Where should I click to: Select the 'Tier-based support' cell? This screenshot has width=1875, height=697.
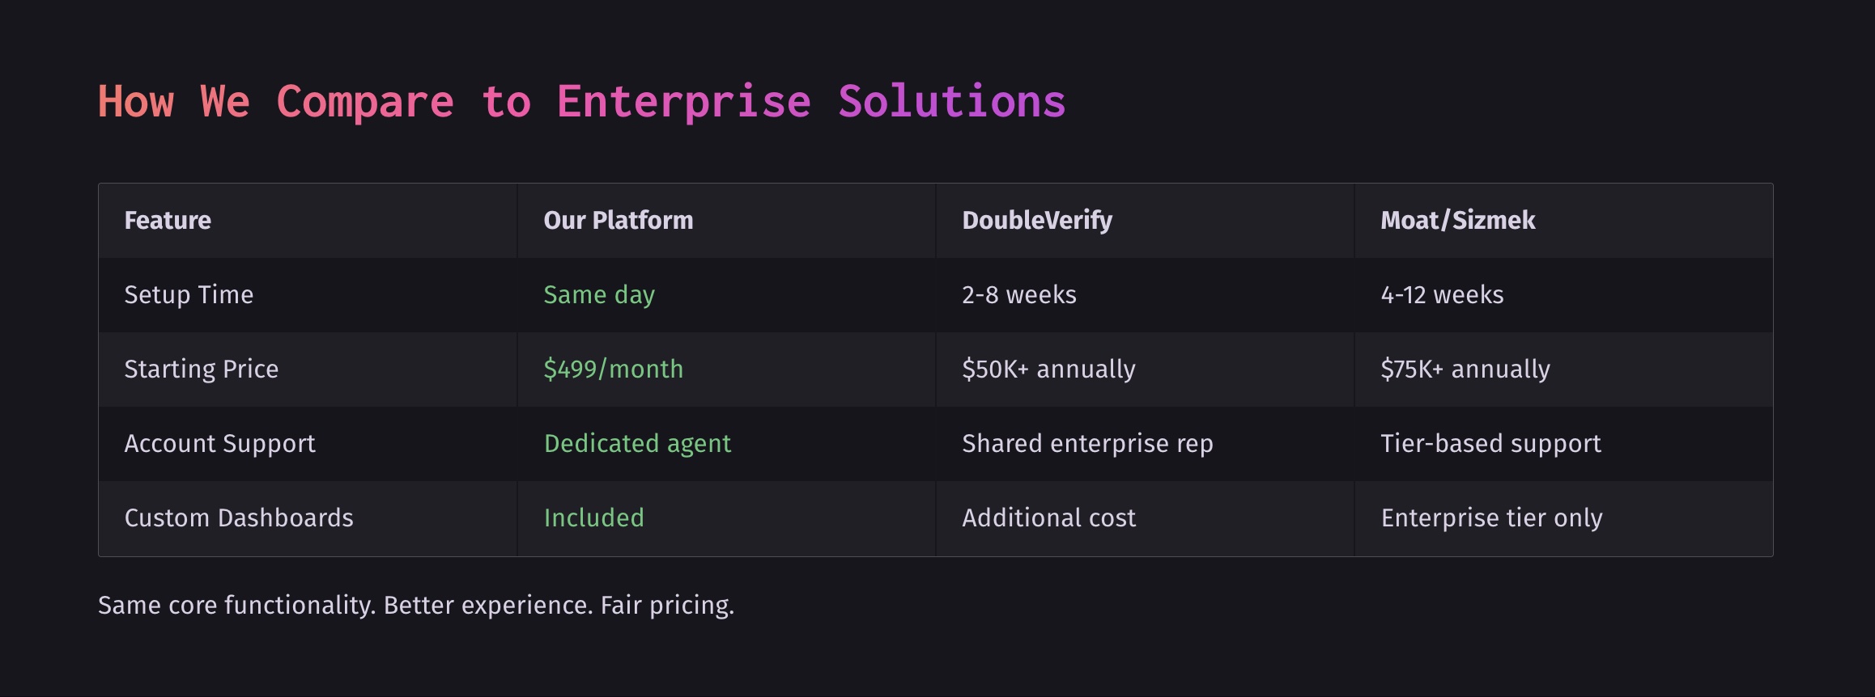click(1490, 444)
